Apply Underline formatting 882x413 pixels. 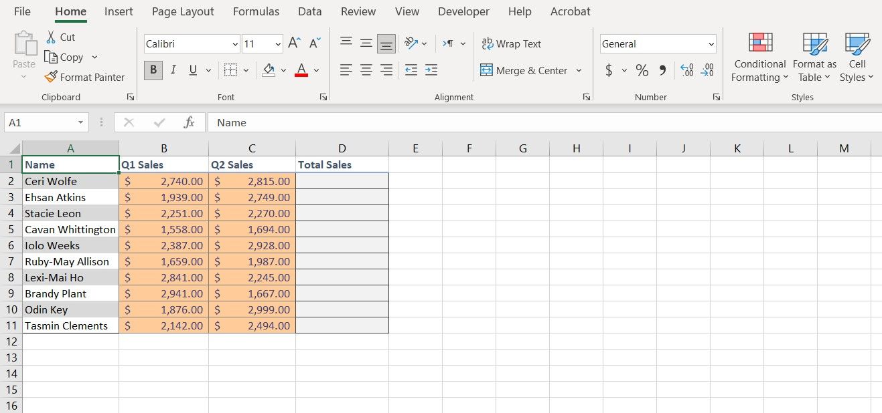click(193, 70)
